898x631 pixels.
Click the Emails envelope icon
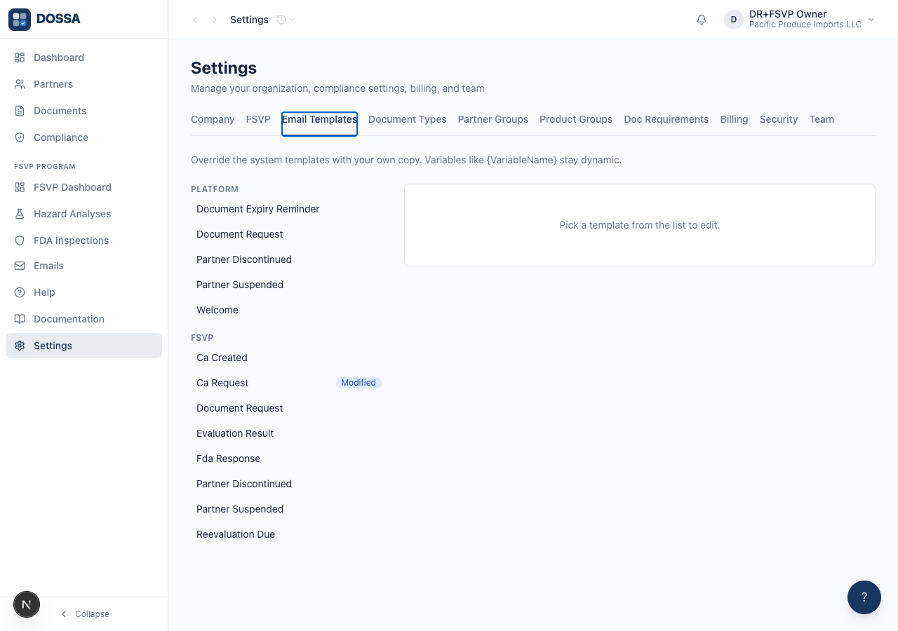20,266
